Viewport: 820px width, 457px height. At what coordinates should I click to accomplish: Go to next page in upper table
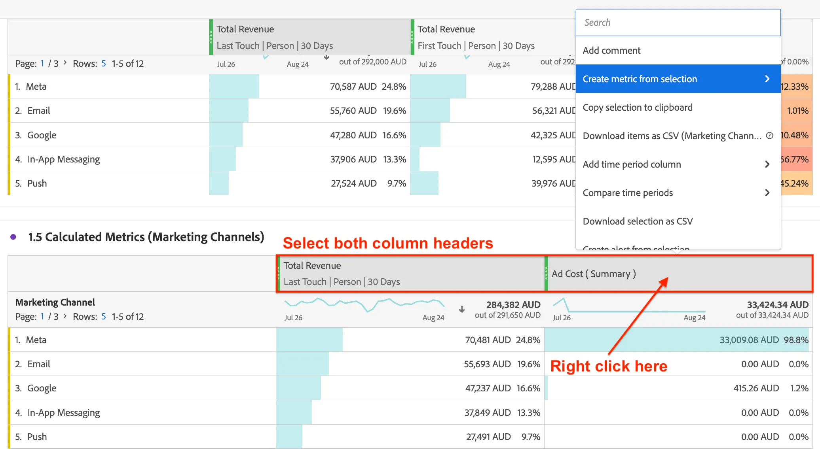click(65, 63)
